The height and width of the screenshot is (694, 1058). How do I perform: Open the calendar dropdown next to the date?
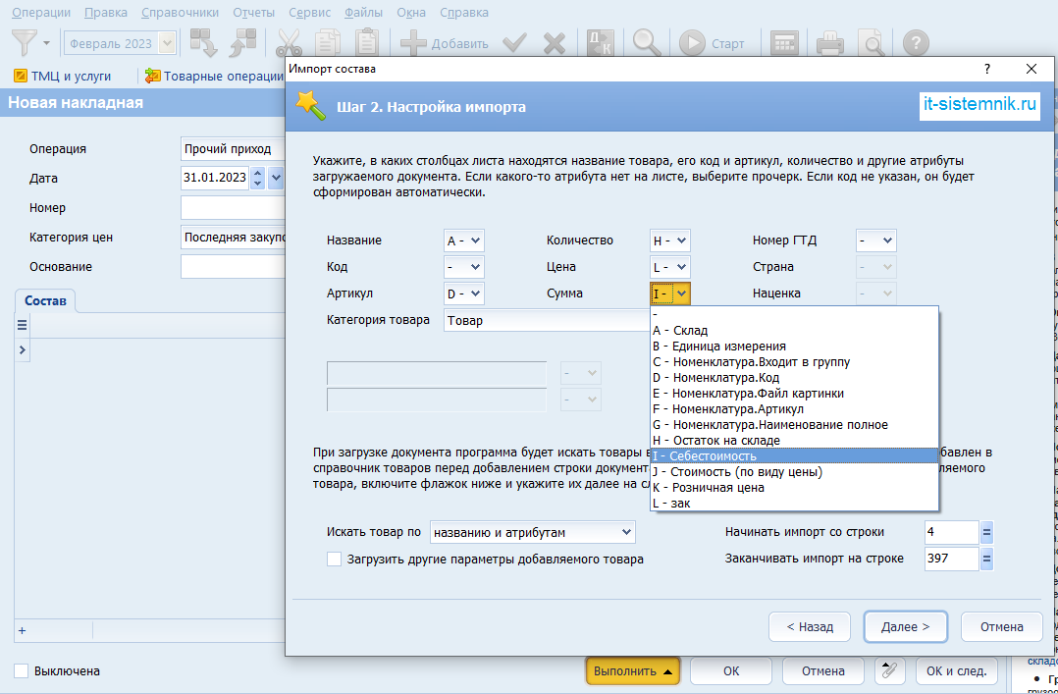tap(275, 179)
